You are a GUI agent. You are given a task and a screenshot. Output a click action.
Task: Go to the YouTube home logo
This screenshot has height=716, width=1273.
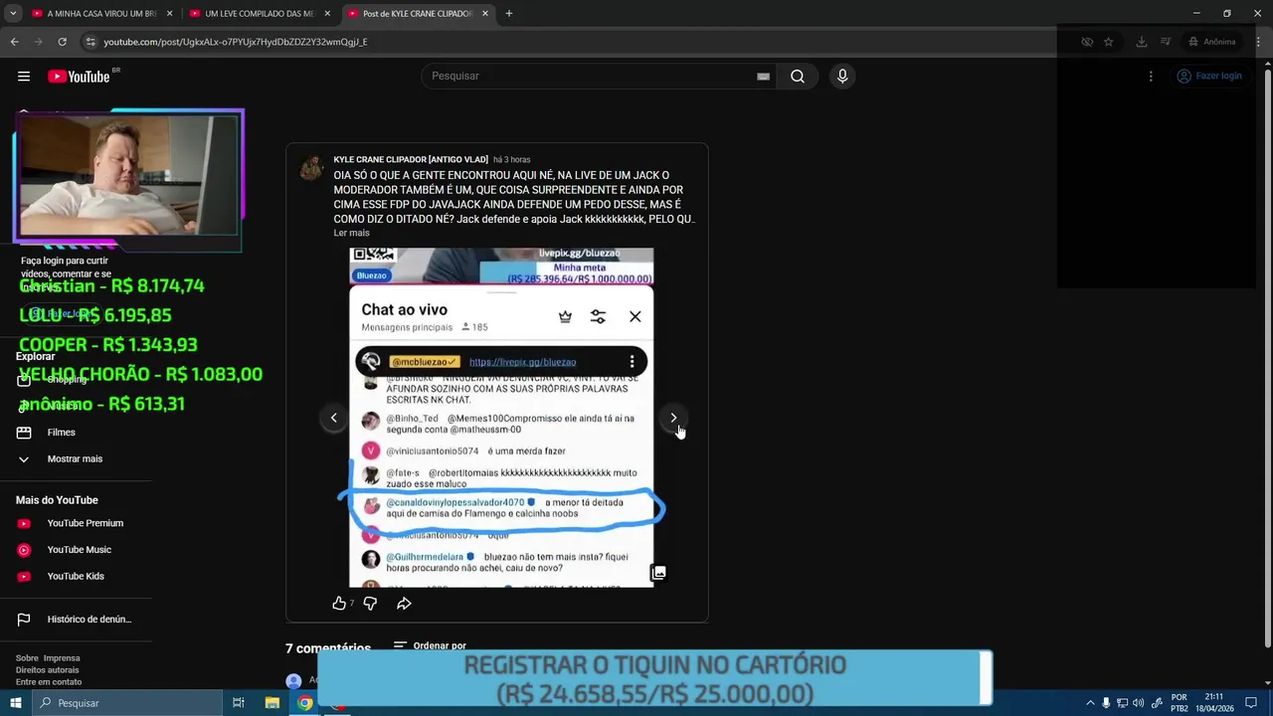click(x=79, y=77)
